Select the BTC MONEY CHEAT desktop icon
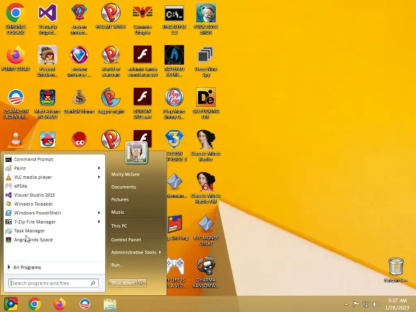The height and width of the screenshot is (312, 416). [x=206, y=230]
